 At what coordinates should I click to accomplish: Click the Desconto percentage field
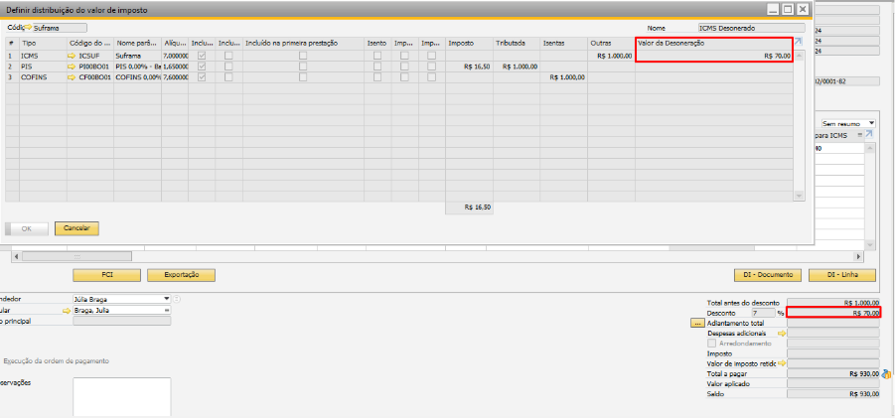(762, 312)
